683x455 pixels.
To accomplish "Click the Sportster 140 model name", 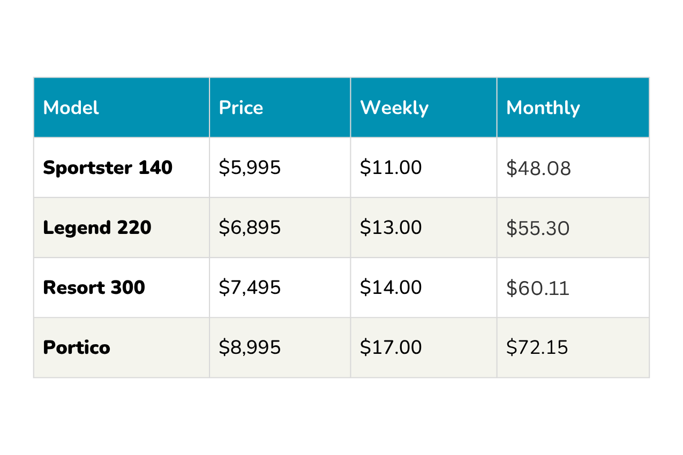I will (x=108, y=168).
